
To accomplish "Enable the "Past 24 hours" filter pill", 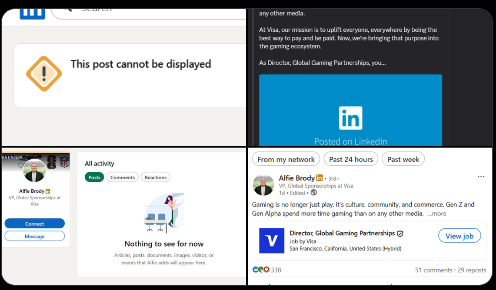I will 351,159.
